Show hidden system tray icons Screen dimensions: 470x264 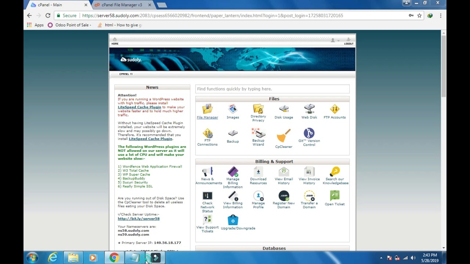381,258
